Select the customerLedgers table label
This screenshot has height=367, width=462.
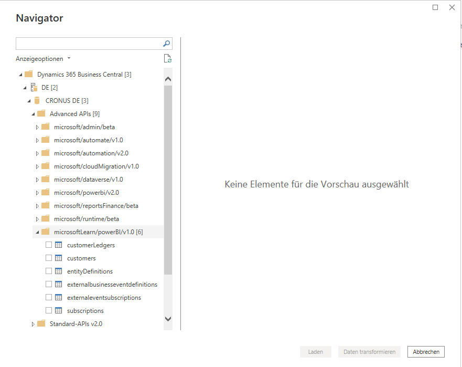(91, 245)
